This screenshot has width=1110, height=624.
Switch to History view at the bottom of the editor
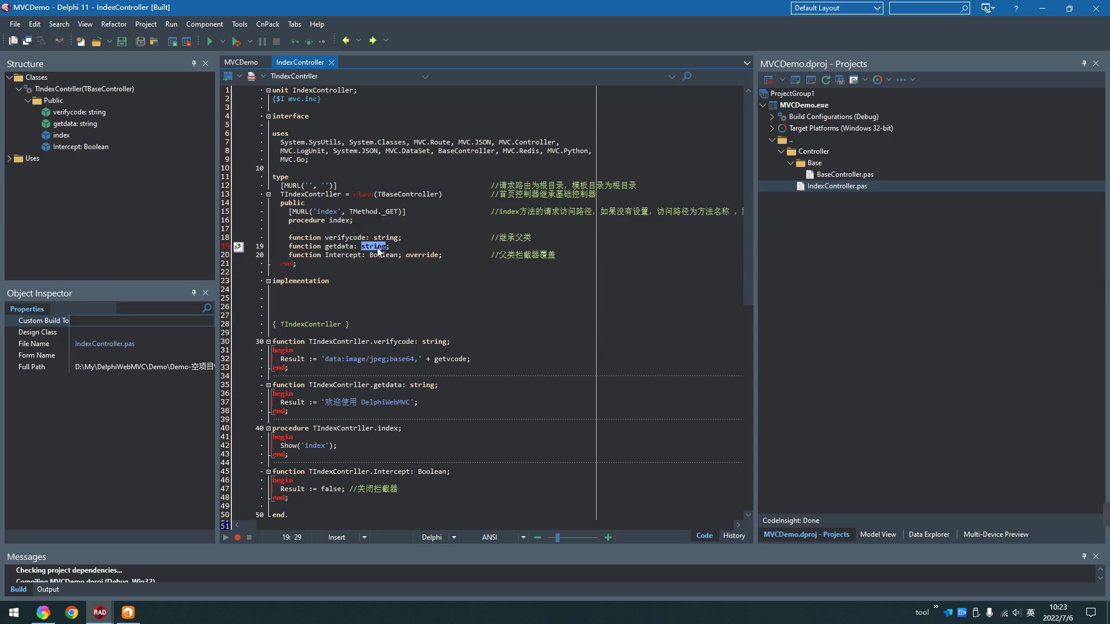tap(734, 536)
